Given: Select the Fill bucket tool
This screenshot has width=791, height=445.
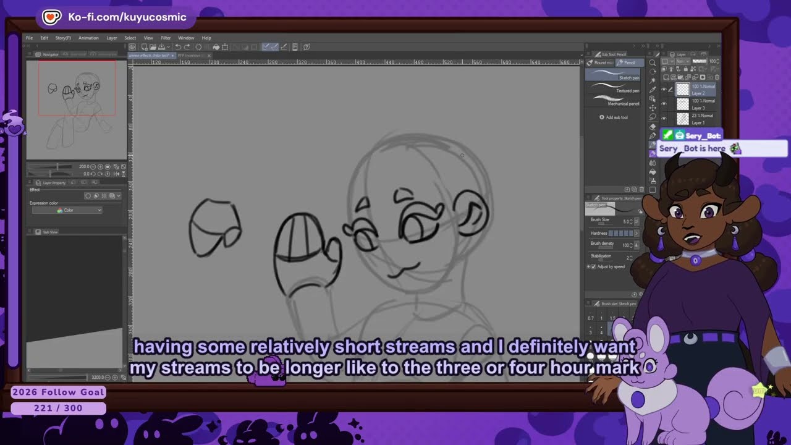Looking at the screenshot, I should coord(653,171).
